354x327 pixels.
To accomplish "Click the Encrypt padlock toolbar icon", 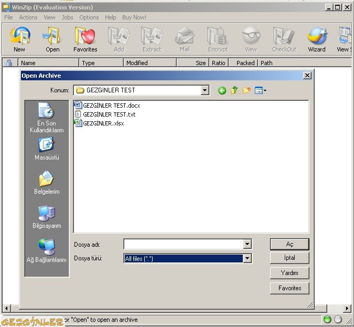I will click(x=218, y=39).
